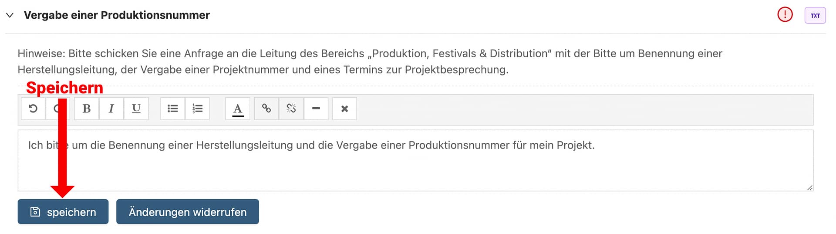Screen dimensions: 836x234
Task: Collapse the Vergabe einer Produktionsnummer section
Action: point(10,16)
